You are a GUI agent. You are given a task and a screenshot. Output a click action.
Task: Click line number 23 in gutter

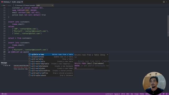[4, 38]
